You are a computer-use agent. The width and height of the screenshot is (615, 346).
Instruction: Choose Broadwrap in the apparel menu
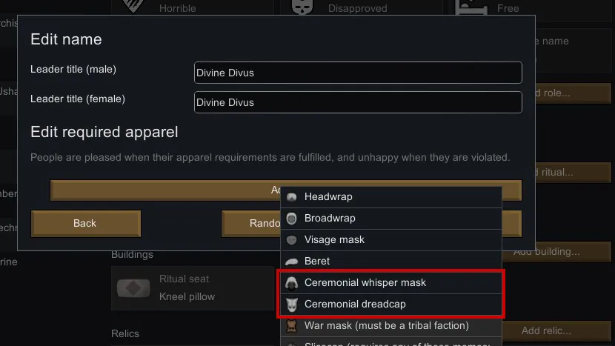[330, 219]
